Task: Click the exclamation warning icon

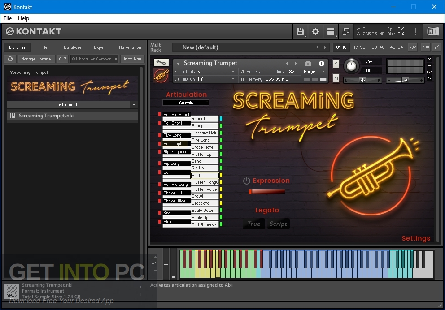Action: [x=415, y=31]
